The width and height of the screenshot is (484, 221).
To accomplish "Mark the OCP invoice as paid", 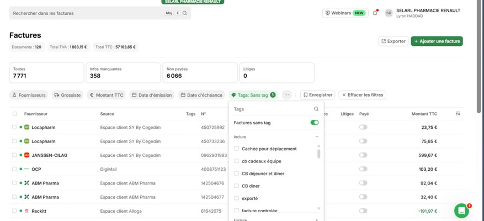I will (363, 169).
